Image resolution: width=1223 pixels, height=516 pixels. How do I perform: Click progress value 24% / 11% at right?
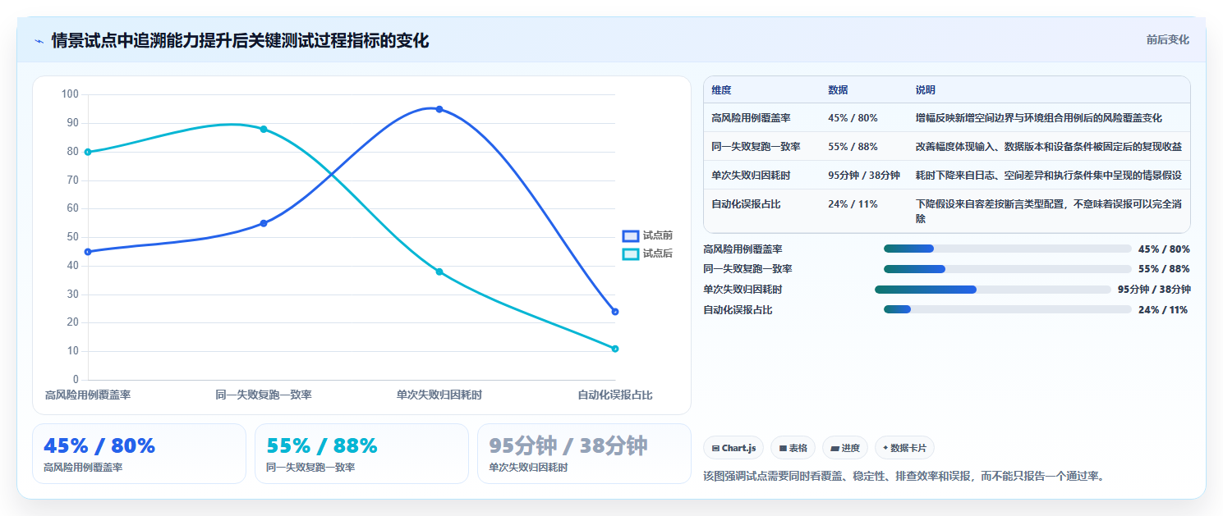[1163, 309]
